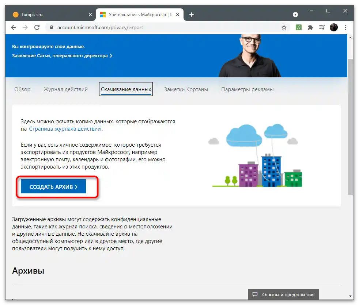Reload the current page
The image size is (359, 305).
pyautogui.click(x=37, y=27)
